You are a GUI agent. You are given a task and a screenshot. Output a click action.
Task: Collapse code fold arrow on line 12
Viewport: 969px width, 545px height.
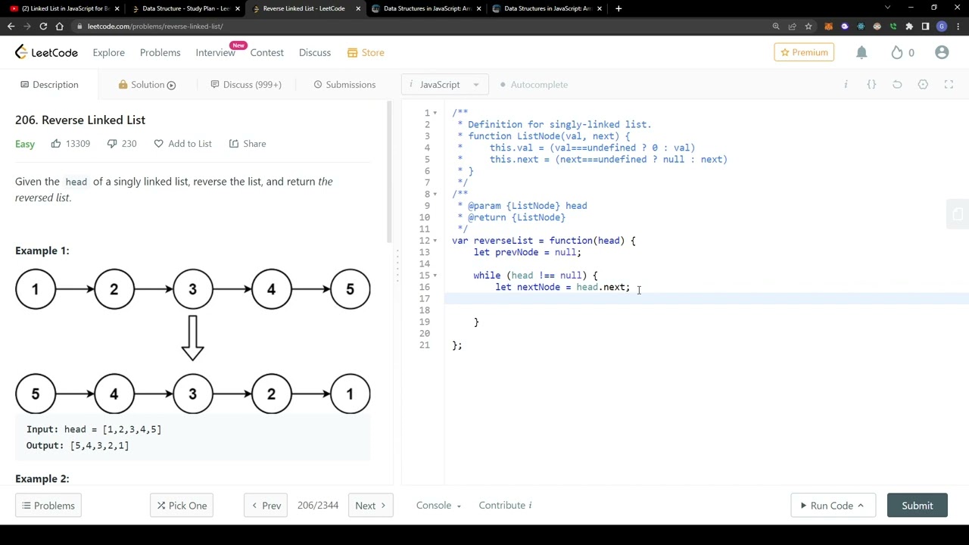pyautogui.click(x=435, y=241)
